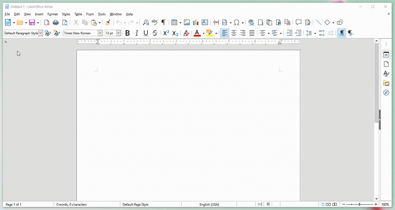Open the Format menu
This screenshot has height=210, width=395.
tap(52, 14)
